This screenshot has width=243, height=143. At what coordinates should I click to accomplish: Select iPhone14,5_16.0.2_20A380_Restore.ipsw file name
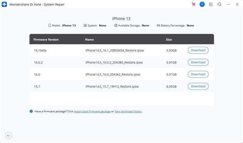click(x=114, y=63)
